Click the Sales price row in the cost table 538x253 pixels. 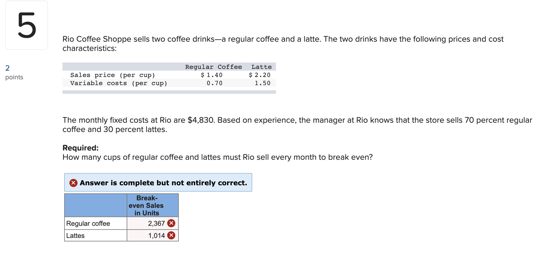(x=113, y=75)
